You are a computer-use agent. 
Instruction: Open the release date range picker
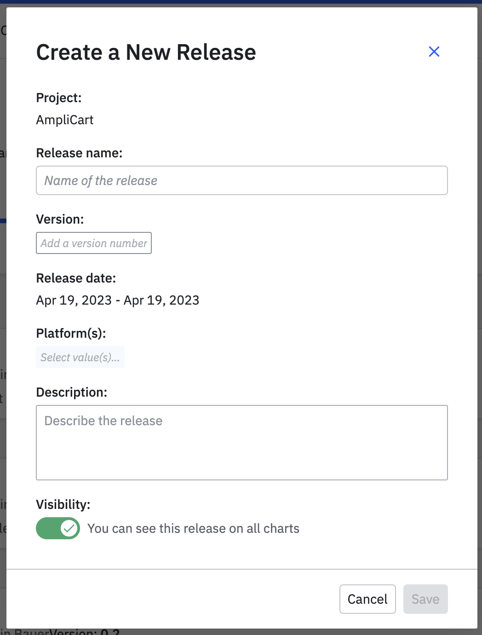click(118, 300)
